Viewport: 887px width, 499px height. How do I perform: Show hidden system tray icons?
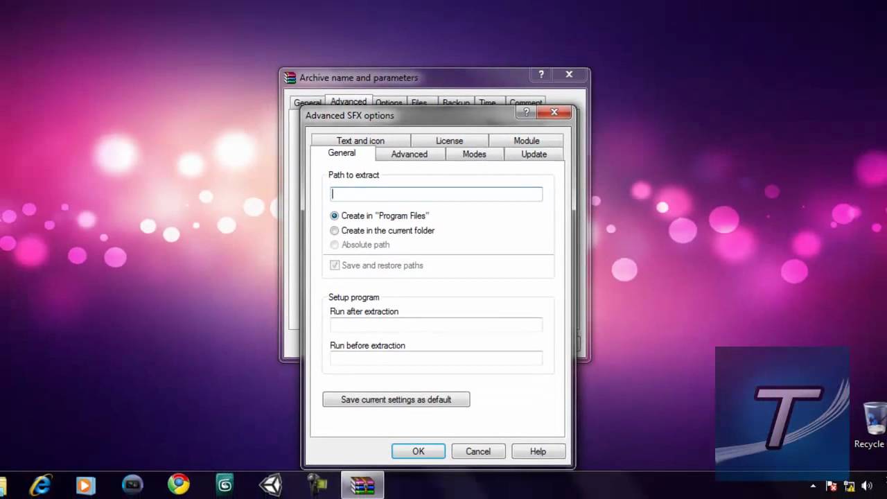coord(813,486)
